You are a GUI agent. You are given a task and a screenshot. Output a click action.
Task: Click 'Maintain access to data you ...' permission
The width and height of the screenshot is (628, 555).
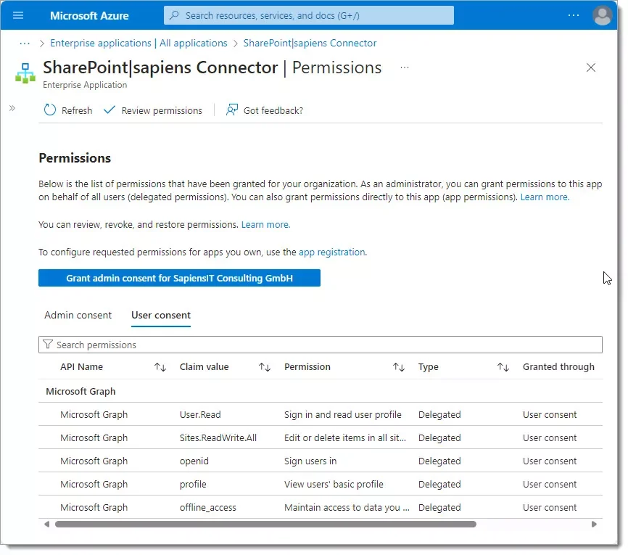tap(347, 507)
